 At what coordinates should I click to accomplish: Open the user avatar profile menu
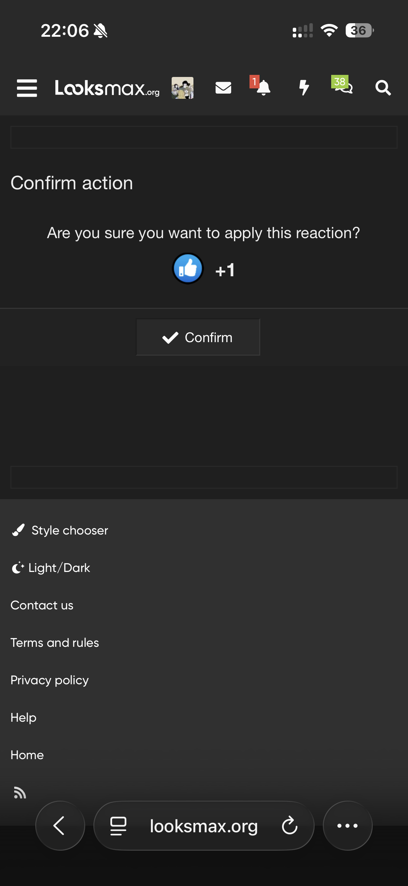pyautogui.click(x=182, y=88)
